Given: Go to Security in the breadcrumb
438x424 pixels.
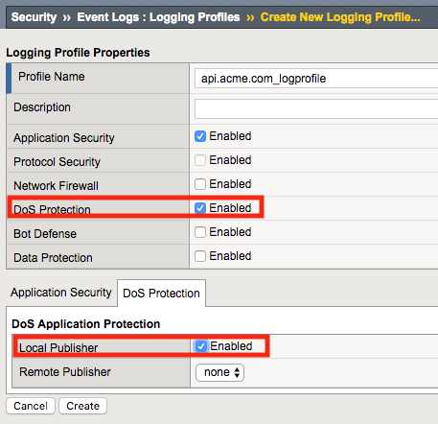Looking at the screenshot, I should [34, 17].
